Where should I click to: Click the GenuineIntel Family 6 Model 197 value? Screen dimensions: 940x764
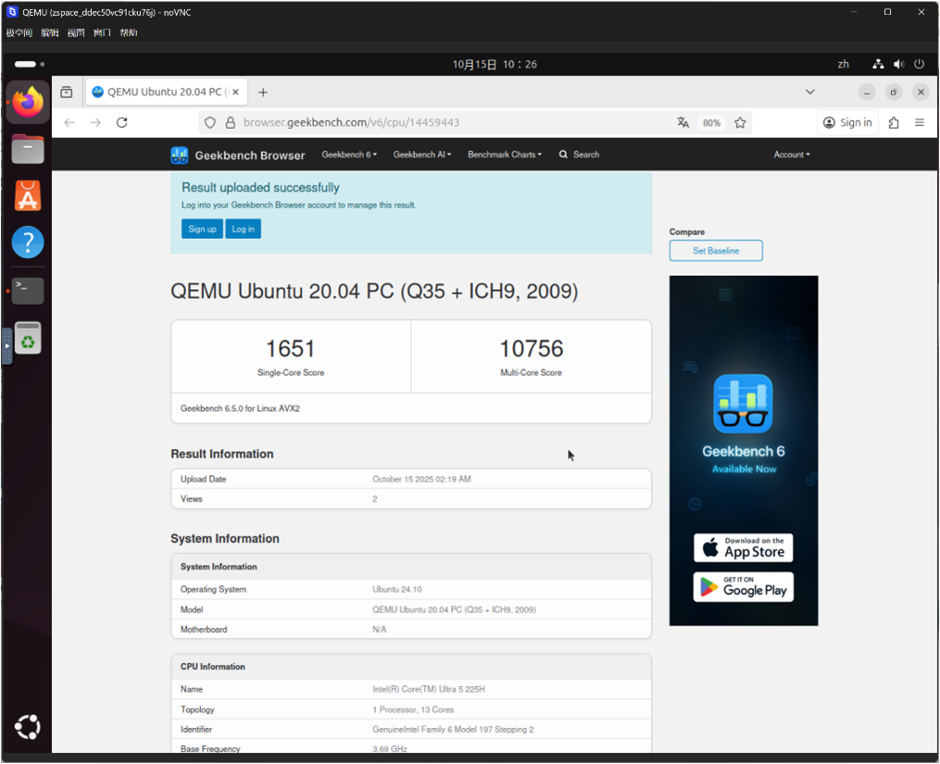coord(453,730)
